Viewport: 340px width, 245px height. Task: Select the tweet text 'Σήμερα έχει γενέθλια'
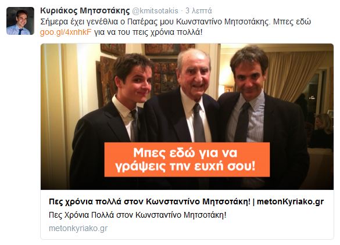79,21
